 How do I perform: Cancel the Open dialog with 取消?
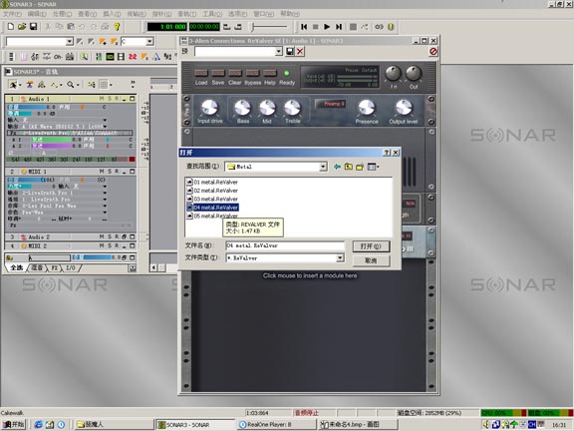tap(371, 260)
